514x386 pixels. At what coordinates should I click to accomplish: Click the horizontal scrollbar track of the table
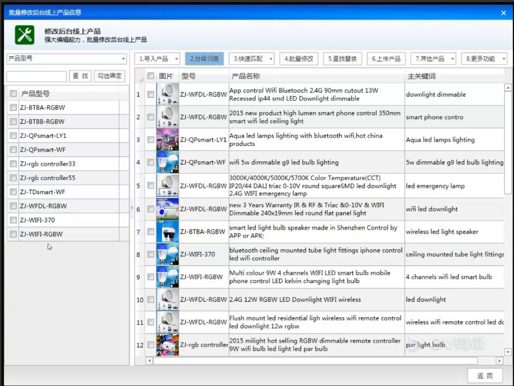(315, 361)
